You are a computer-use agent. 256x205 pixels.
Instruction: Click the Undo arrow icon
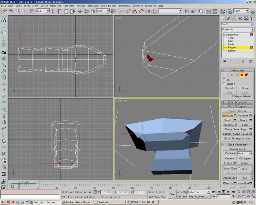[5, 11]
